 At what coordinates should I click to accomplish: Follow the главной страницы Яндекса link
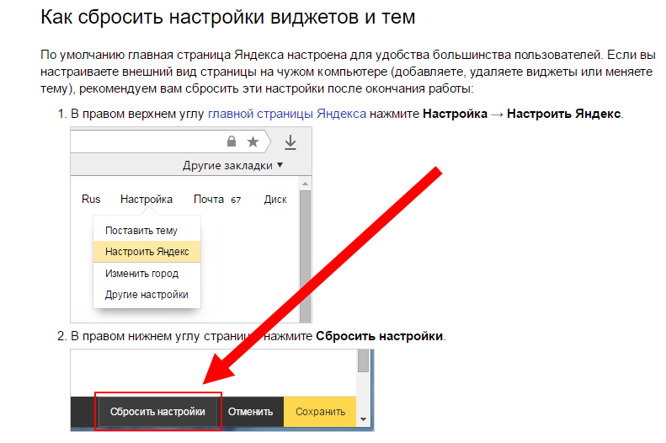pos(286,114)
